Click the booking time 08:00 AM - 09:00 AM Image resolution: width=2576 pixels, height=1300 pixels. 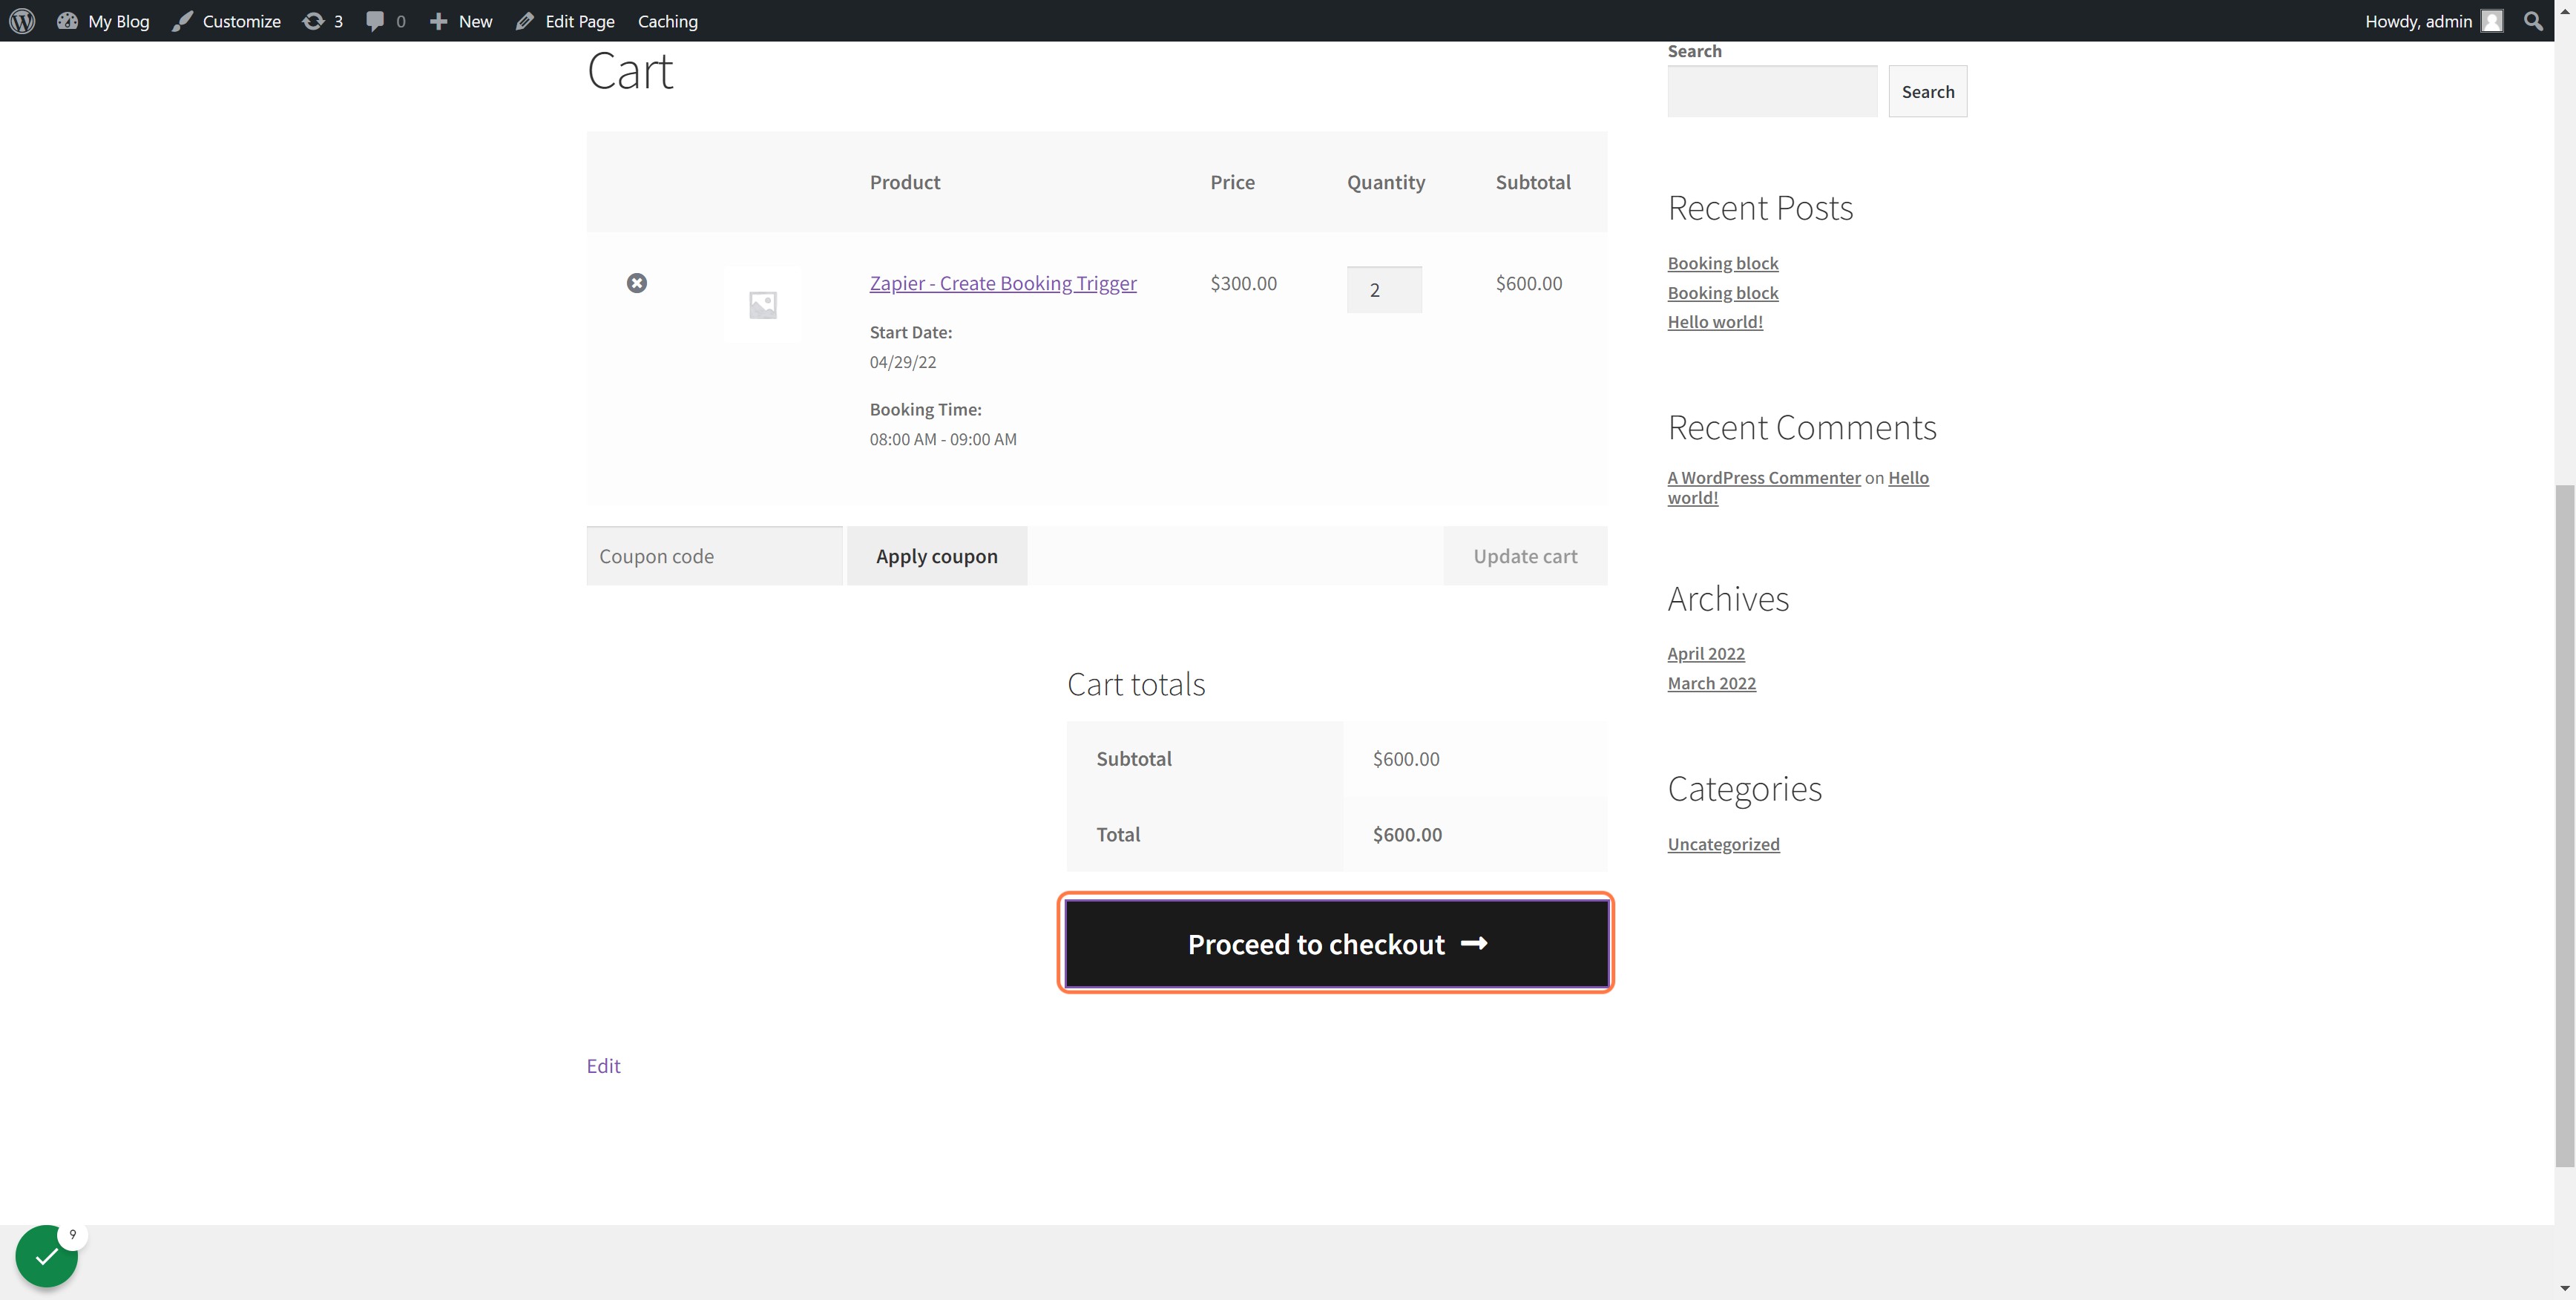943,439
